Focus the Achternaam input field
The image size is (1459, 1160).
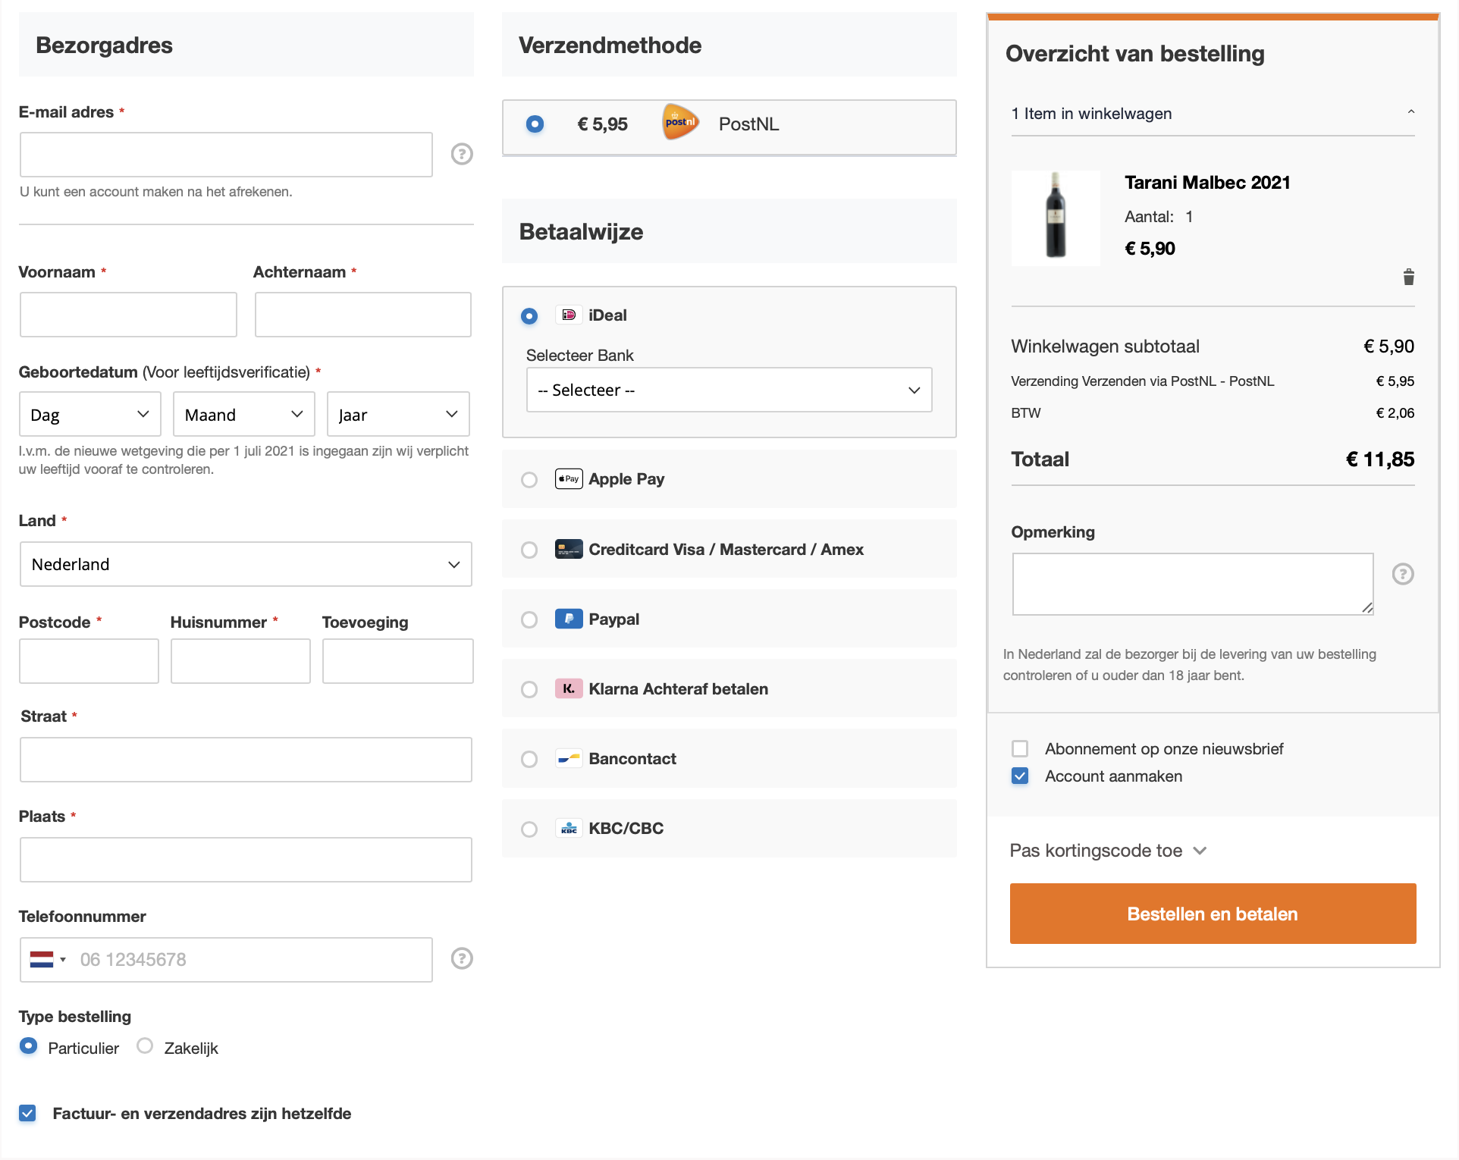click(x=362, y=315)
